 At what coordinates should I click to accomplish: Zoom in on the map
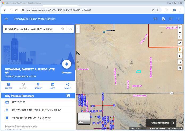[180, 28]
